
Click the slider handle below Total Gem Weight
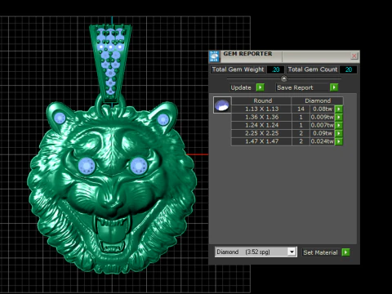(x=284, y=78)
